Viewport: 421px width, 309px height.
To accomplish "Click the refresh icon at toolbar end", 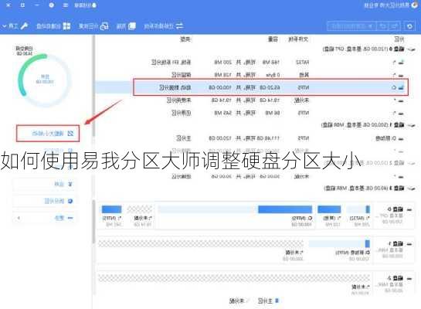I will [409, 26].
